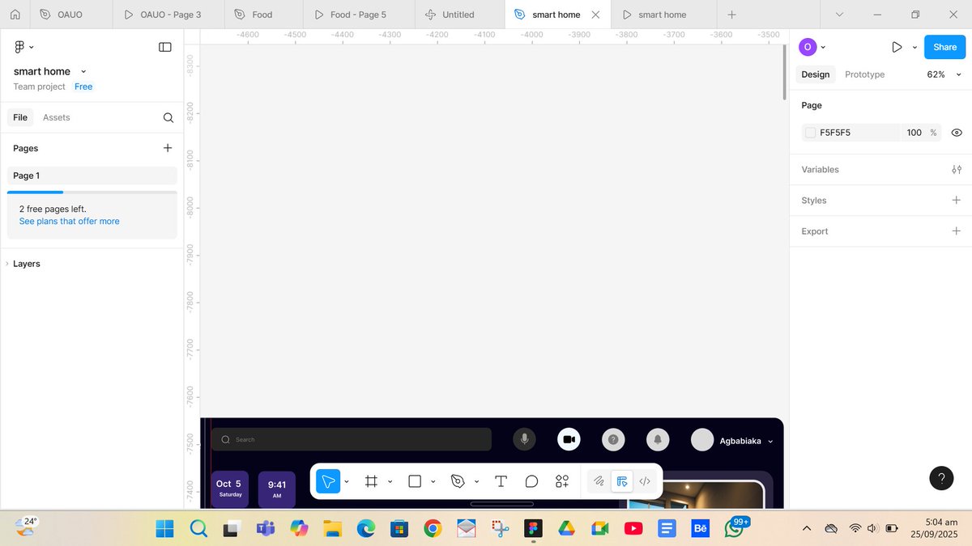Click the bell notification icon in design
Image resolution: width=972 pixels, height=546 pixels.
coord(658,439)
